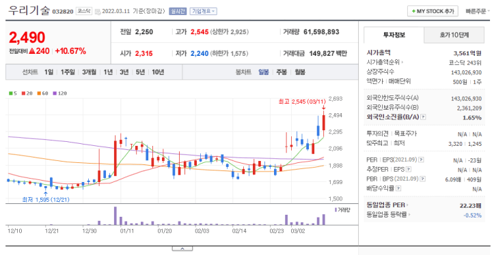
Task: Open the 기업개요 dropdown
Action: click(203, 12)
